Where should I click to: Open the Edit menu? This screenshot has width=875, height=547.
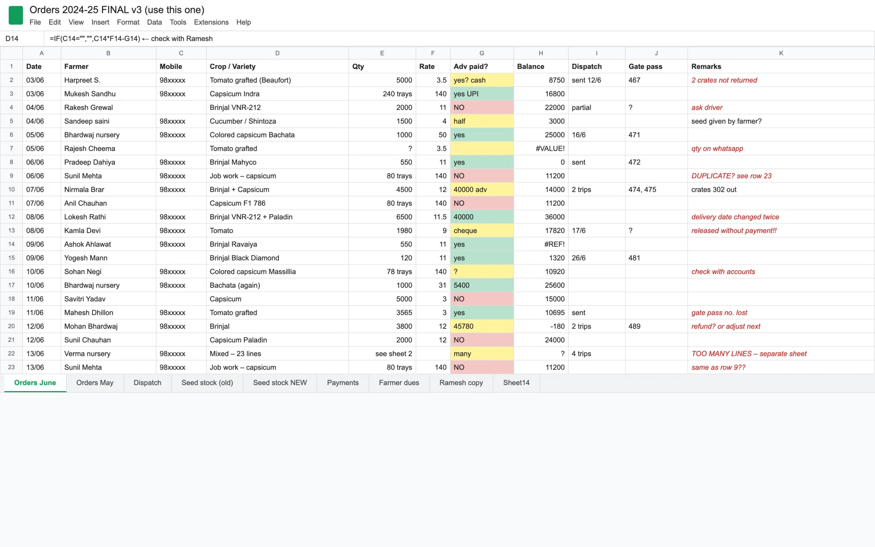click(55, 22)
